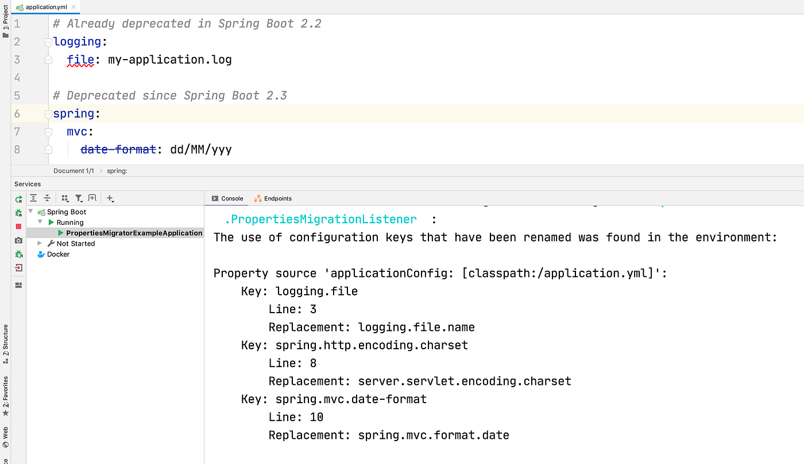This screenshot has width=804, height=464.
Task: Click the Open in New Tab icon in Services
Action: click(x=92, y=198)
